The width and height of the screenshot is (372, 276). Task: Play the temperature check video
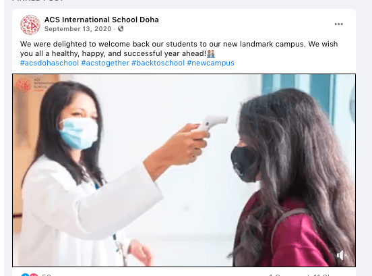coord(184,170)
